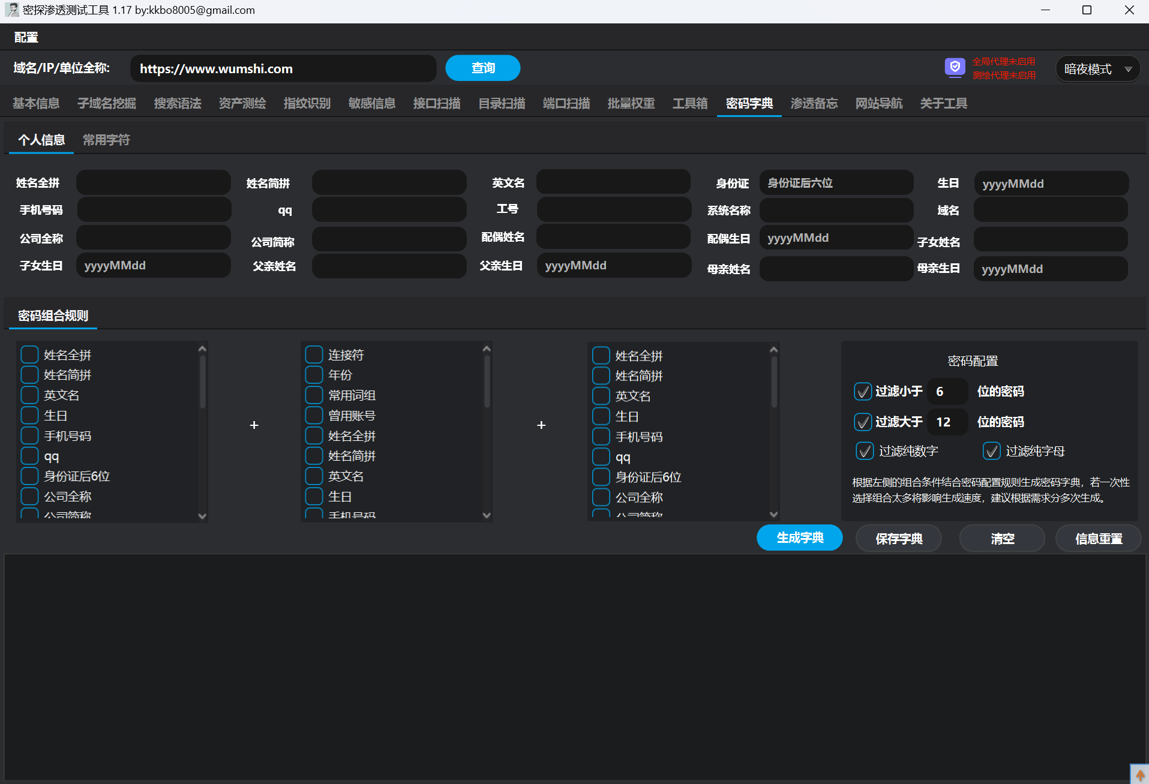Click the app icon in the title bar
Image resolution: width=1149 pixels, height=784 pixels.
11,10
